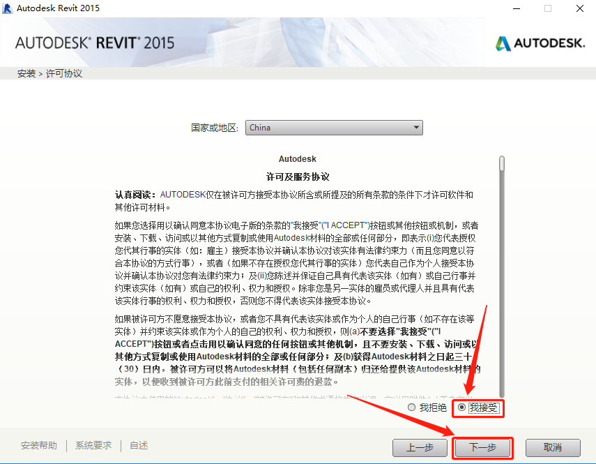
Task: Click the 许可及服务协议 heading text
Action: (298, 177)
